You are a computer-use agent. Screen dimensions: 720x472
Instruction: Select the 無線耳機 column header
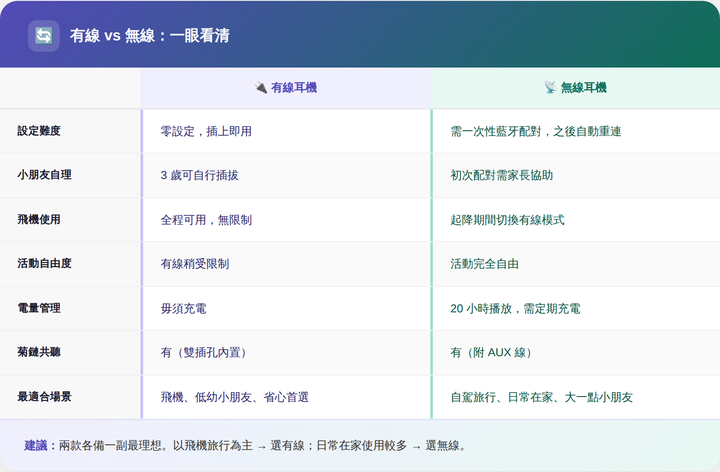coord(575,88)
